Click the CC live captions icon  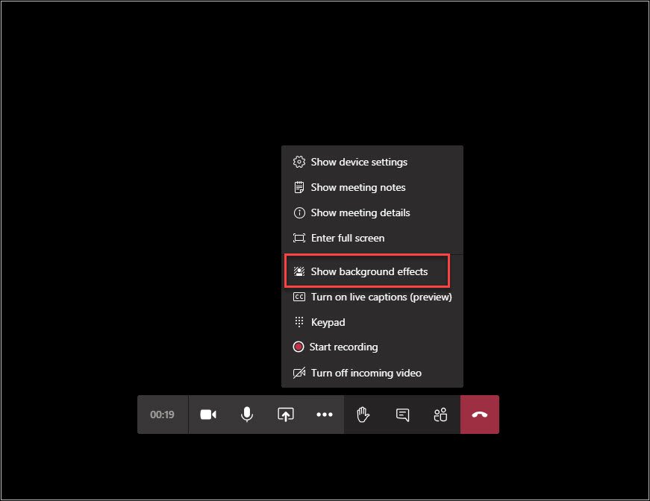coord(299,297)
